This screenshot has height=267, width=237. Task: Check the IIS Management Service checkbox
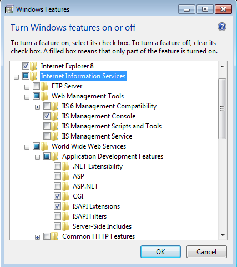point(47,136)
